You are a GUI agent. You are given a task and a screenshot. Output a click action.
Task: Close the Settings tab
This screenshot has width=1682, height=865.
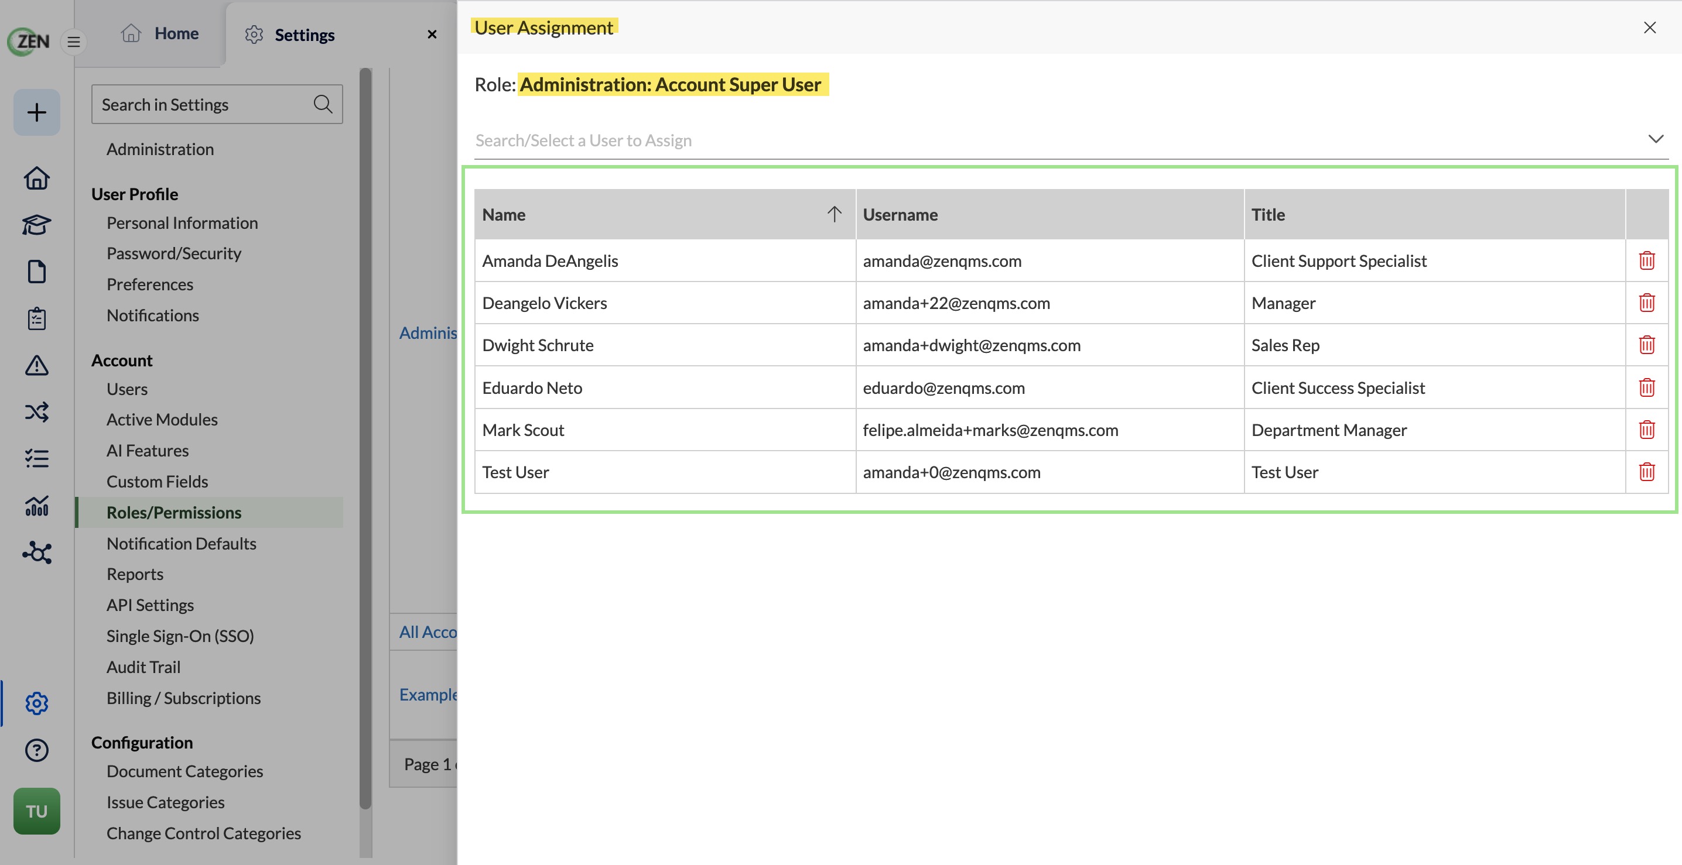pos(432,34)
